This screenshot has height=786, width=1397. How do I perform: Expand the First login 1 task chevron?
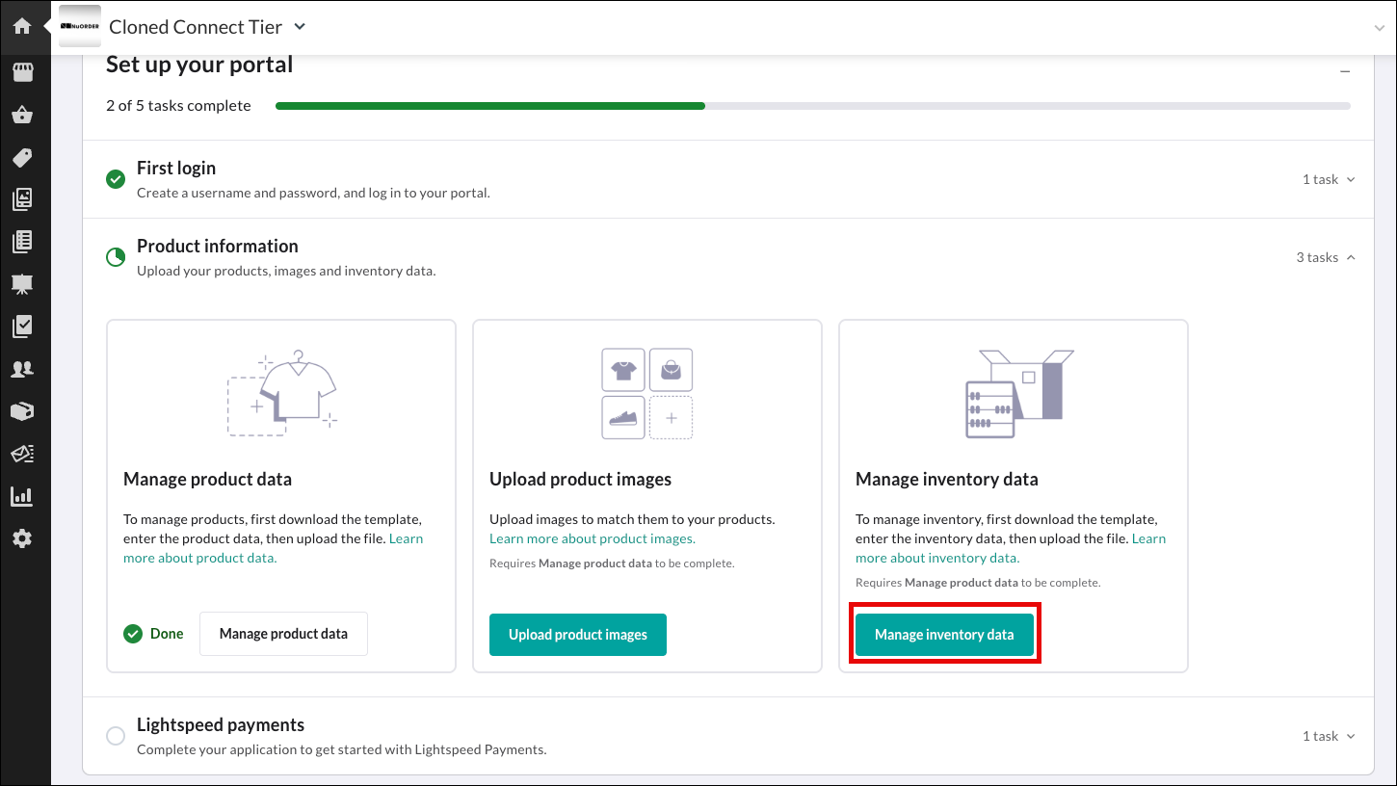pyautogui.click(x=1350, y=179)
